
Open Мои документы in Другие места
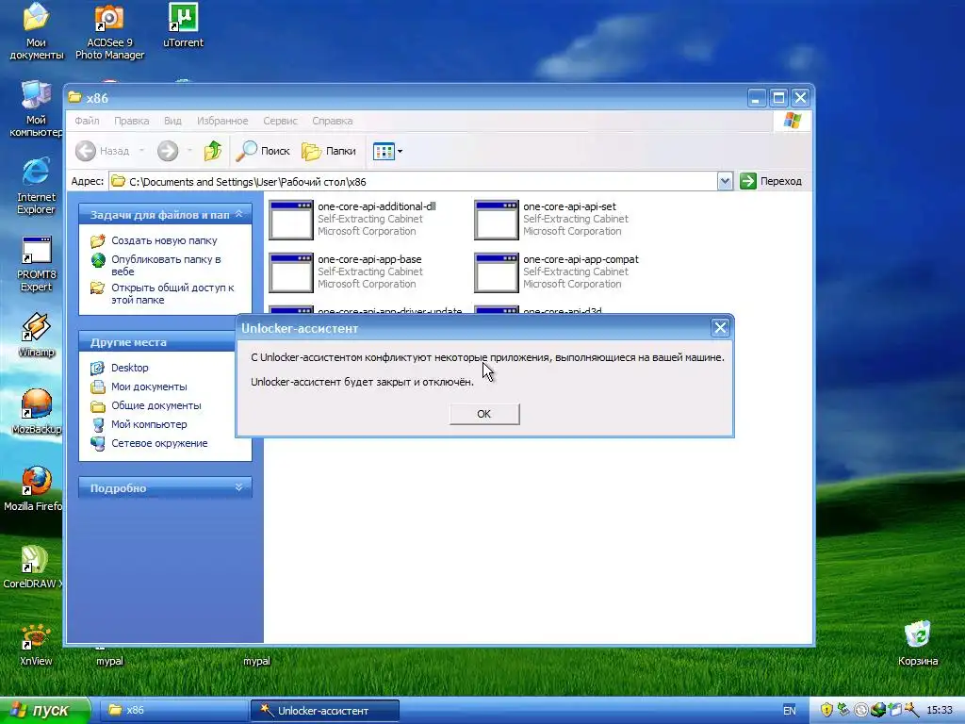(149, 387)
